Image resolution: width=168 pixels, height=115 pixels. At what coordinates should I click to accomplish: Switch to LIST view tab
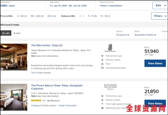click(6, 33)
